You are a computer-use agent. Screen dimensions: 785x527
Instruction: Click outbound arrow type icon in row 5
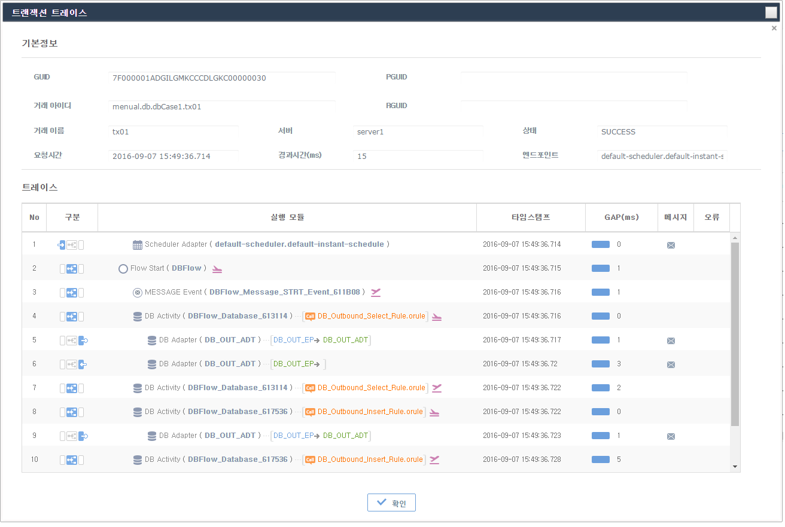(x=83, y=340)
